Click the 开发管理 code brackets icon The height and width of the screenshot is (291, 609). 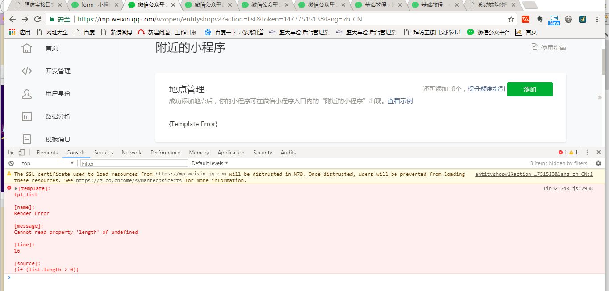pyautogui.click(x=27, y=71)
